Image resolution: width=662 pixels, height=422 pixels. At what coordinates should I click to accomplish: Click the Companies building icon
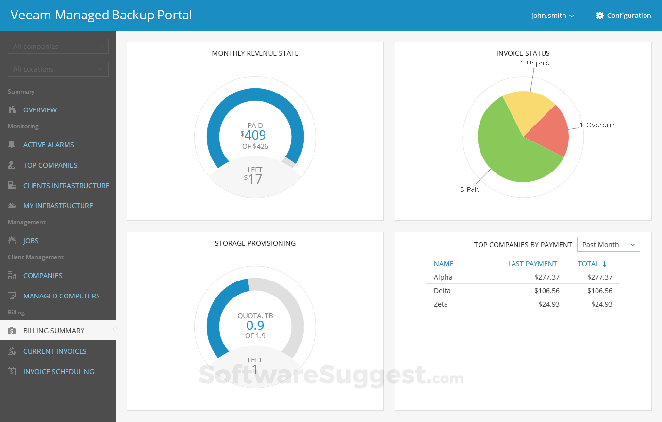click(x=12, y=276)
